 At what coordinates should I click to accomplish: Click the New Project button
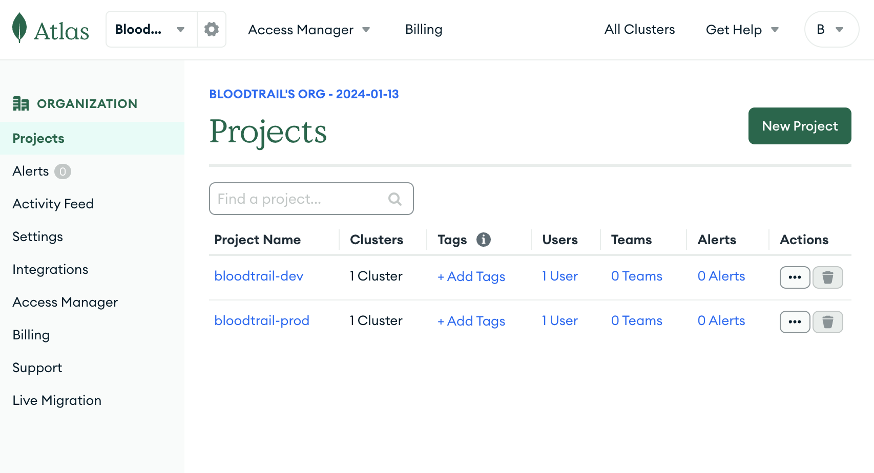pyautogui.click(x=800, y=126)
